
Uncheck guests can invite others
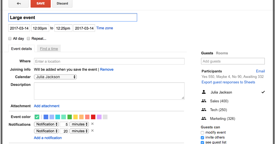click(202, 137)
